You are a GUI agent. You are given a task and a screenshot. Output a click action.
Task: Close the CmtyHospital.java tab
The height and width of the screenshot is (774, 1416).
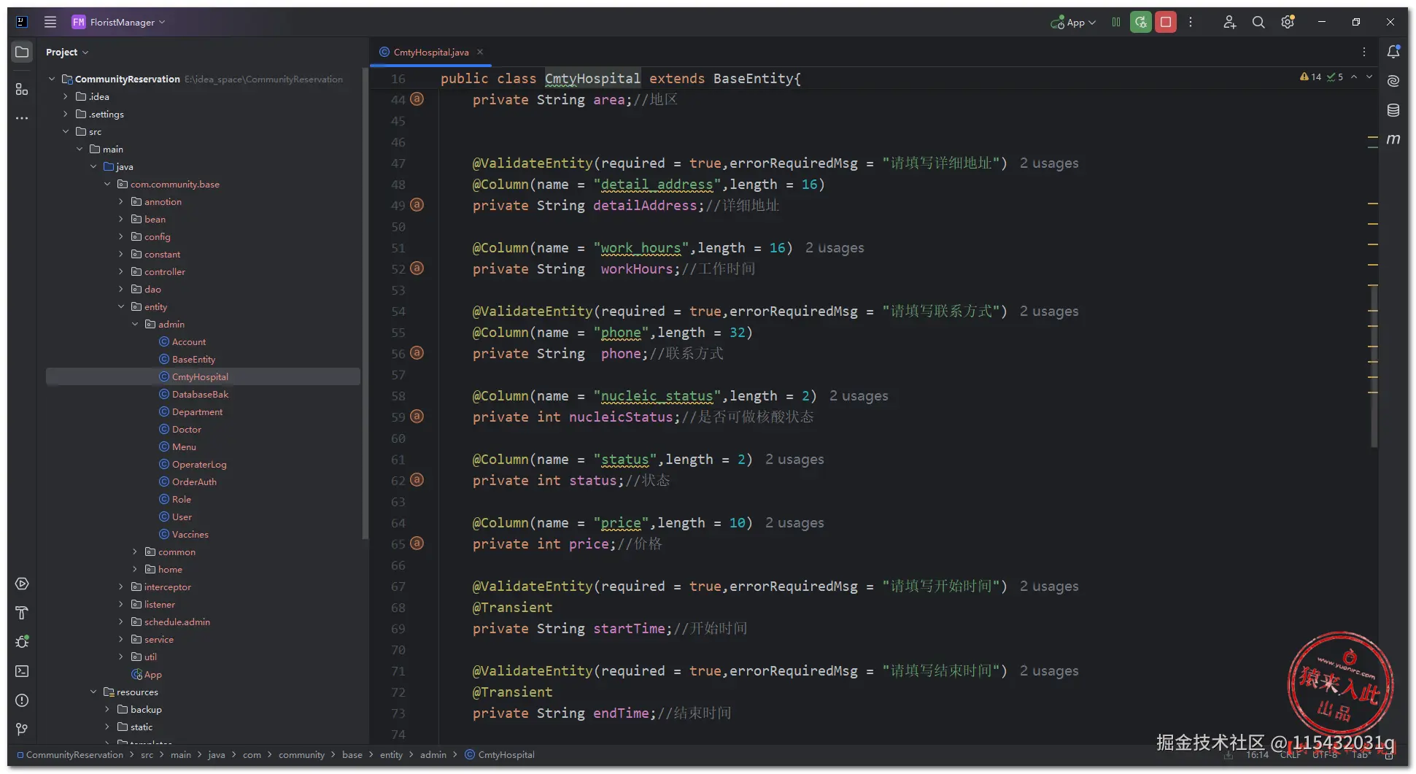480,52
